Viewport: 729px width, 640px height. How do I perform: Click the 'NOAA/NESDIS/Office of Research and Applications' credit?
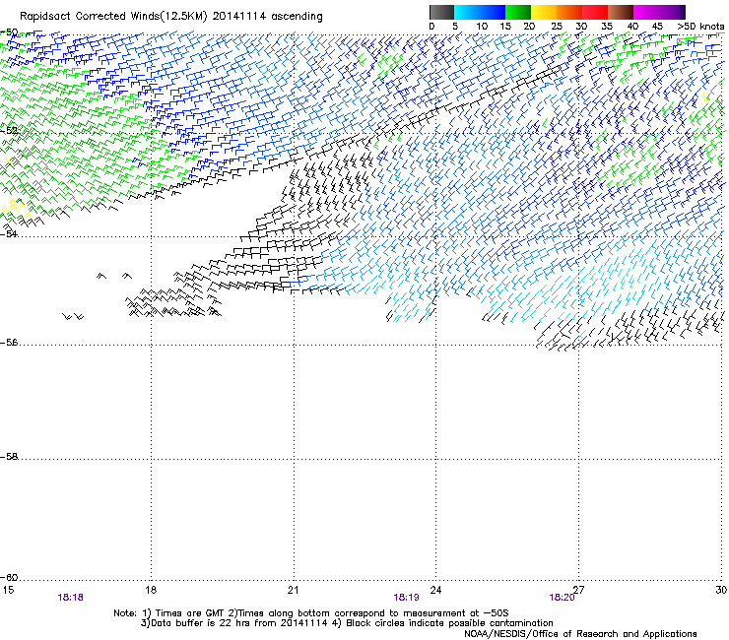coord(580,634)
